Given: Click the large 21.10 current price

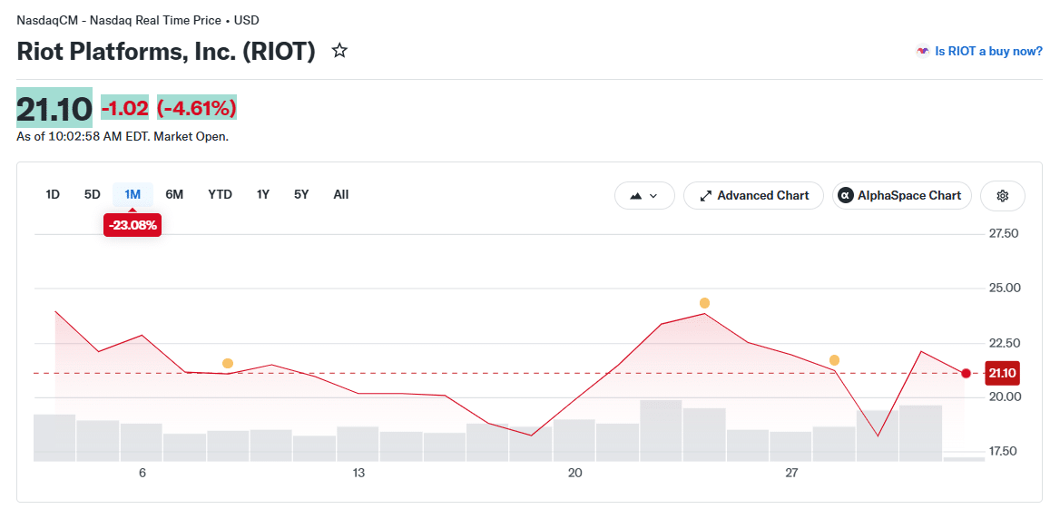Looking at the screenshot, I should coord(54,108).
